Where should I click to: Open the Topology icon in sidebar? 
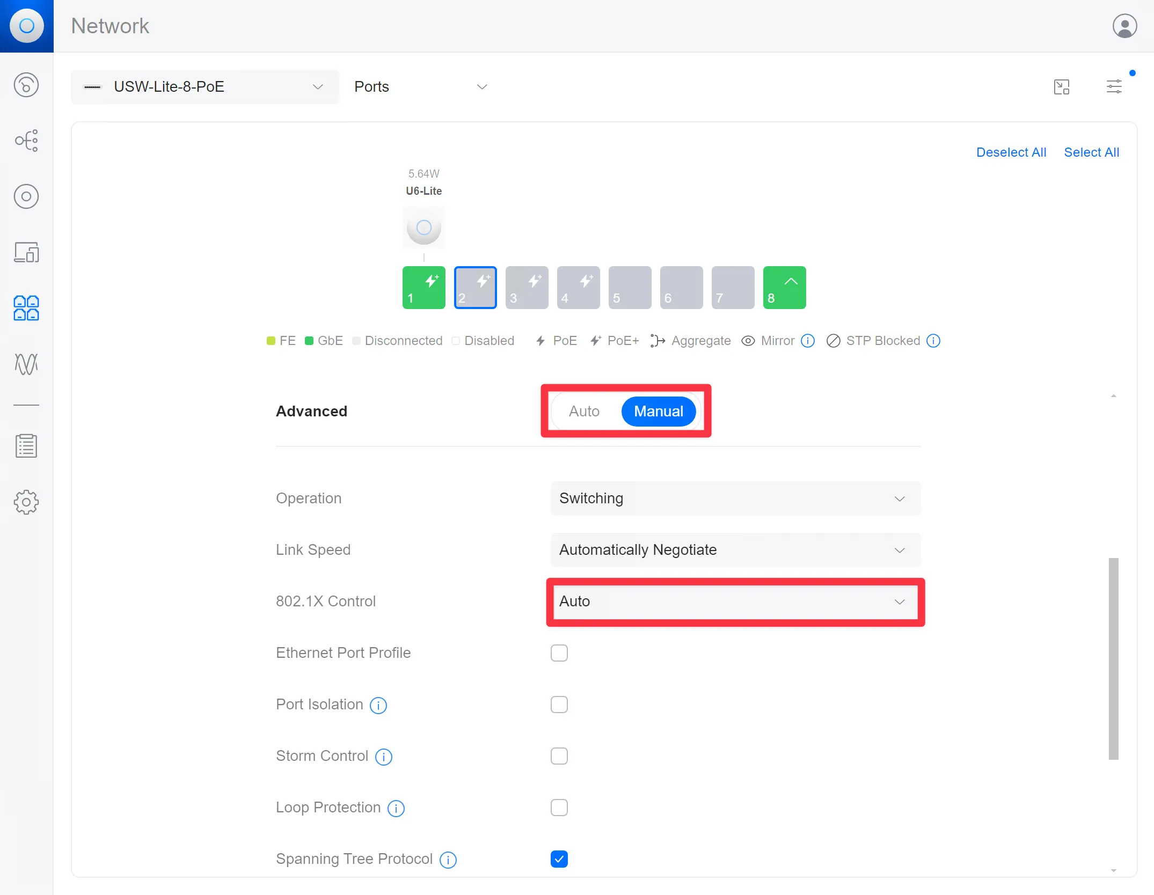[x=26, y=141]
